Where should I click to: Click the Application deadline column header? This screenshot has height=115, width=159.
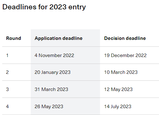coord(58,38)
